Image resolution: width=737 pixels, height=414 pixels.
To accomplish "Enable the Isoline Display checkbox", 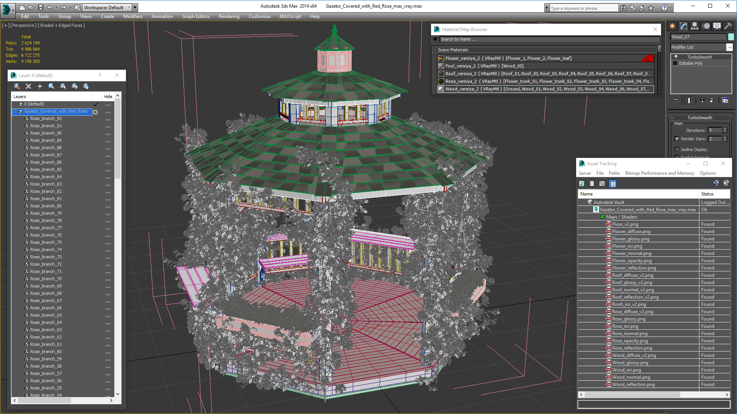I will click(677, 149).
